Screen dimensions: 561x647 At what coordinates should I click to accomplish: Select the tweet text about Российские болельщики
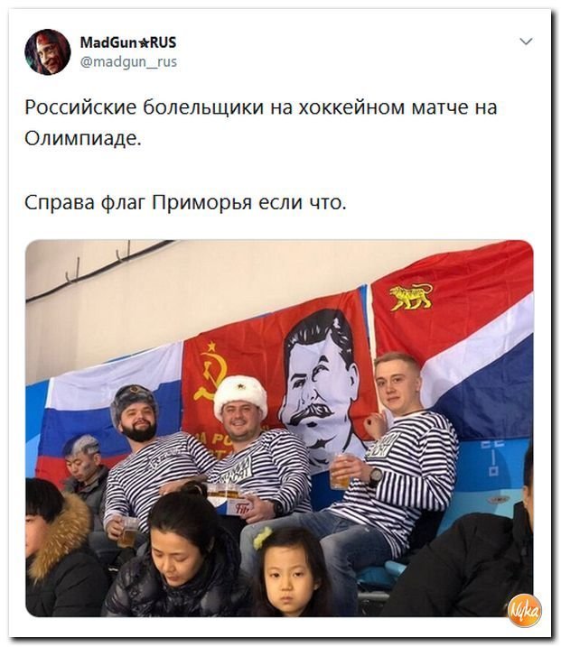point(260,122)
